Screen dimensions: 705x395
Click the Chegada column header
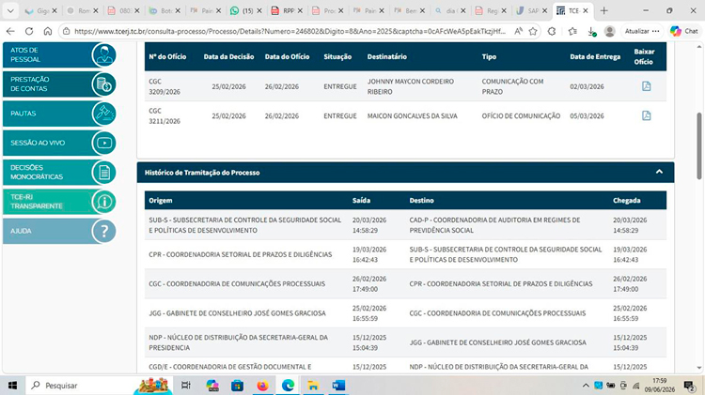pos(626,200)
